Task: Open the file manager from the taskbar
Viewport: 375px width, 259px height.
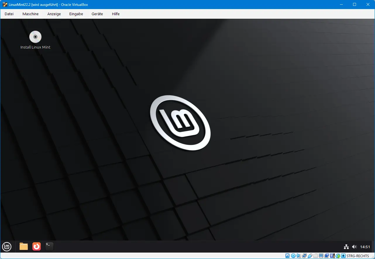Action: coord(23,246)
